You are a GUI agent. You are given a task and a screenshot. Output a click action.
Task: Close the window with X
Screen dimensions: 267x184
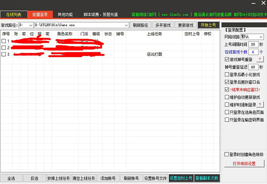point(263,3)
